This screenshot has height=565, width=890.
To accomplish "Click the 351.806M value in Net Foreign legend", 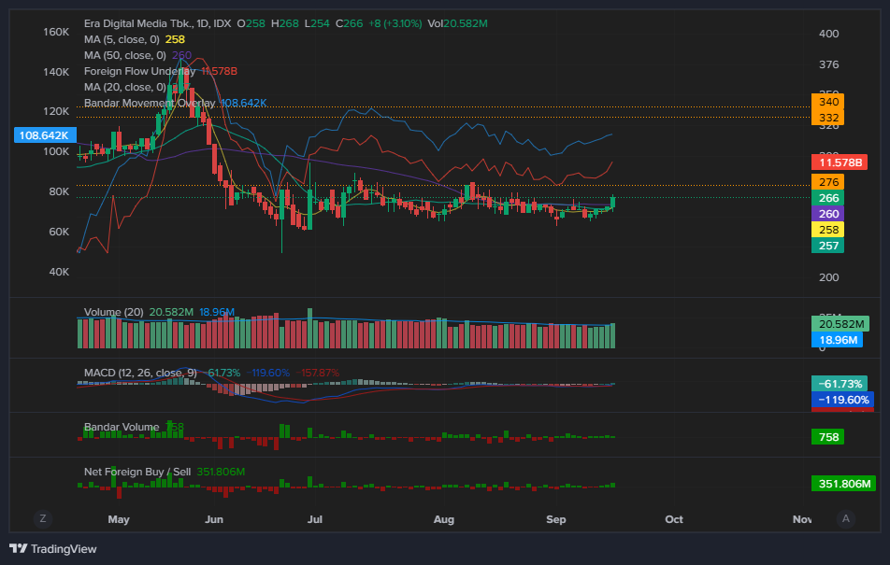I will pos(221,472).
